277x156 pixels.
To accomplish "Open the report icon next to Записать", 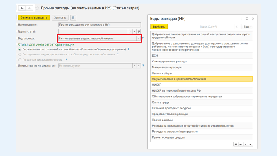I will 73,17.
